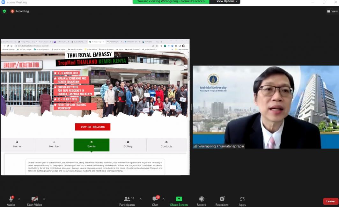Open the Chat panel
339x207 pixels.
tap(155, 201)
